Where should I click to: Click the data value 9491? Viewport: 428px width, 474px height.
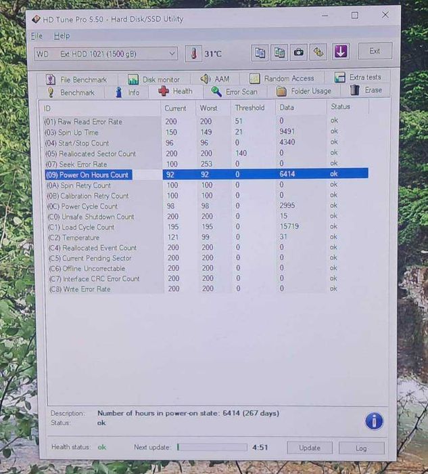tap(287, 131)
